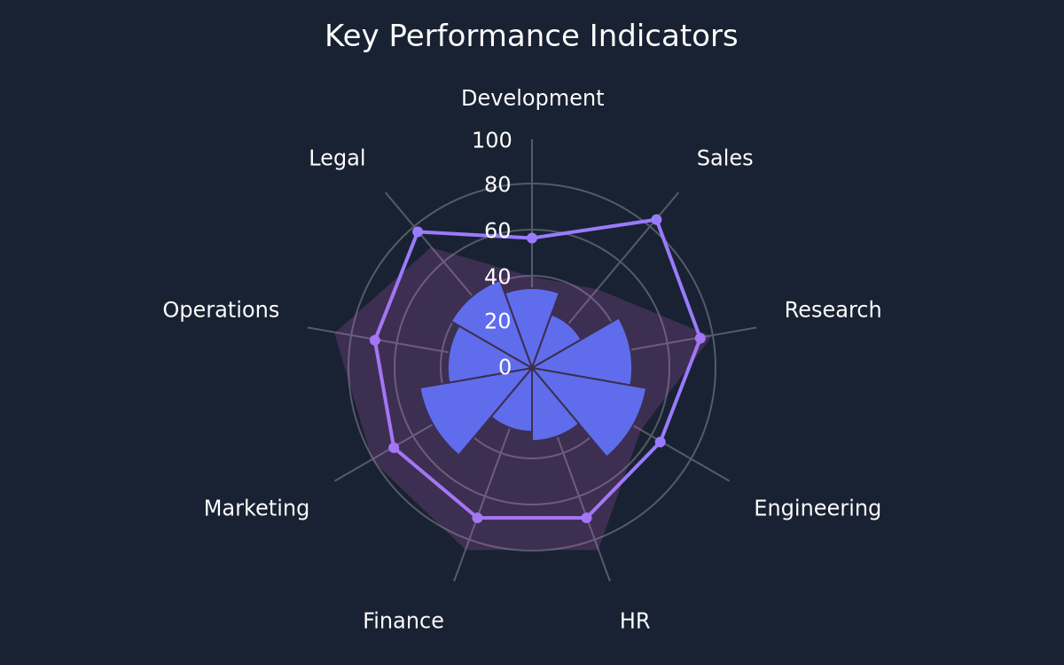
Task: Click the Marketing data point marker
Action: (x=394, y=448)
